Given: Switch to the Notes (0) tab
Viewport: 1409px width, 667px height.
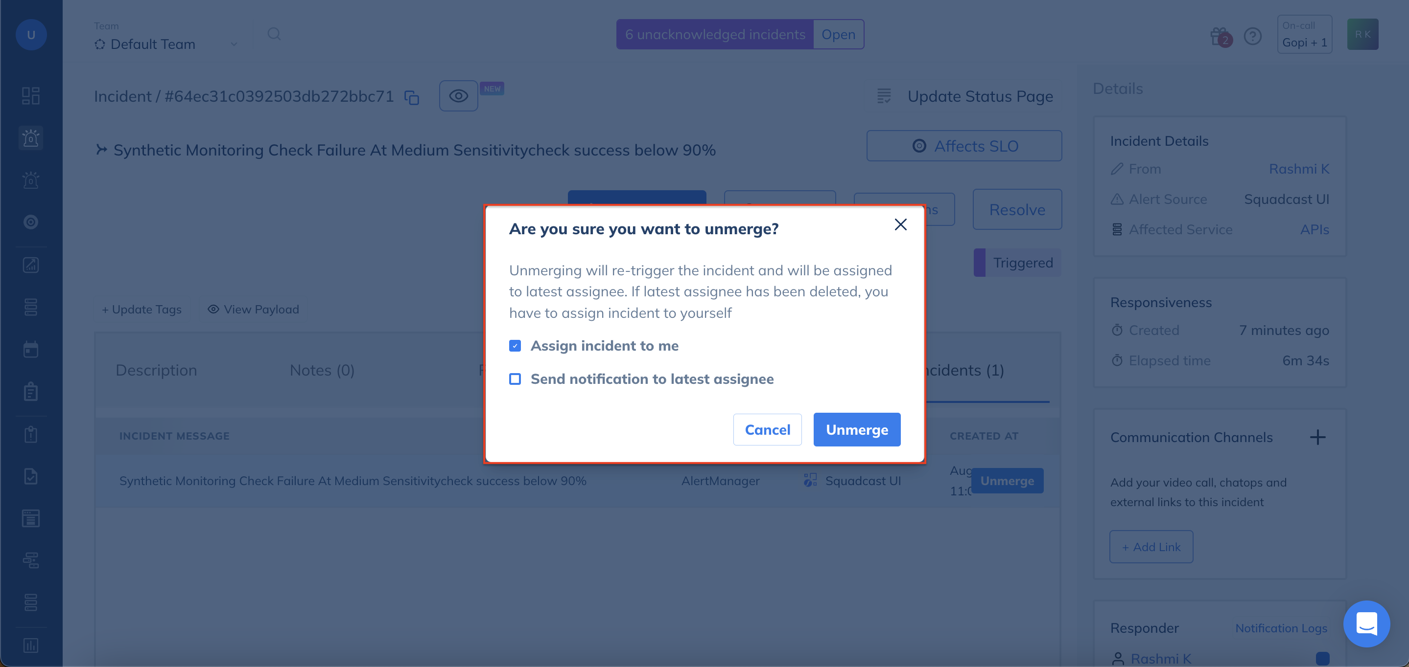Looking at the screenshot, I should pos(322,370).
